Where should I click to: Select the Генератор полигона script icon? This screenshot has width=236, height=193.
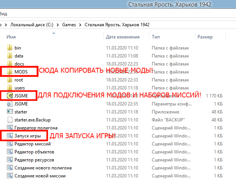[x=10, y=128]
